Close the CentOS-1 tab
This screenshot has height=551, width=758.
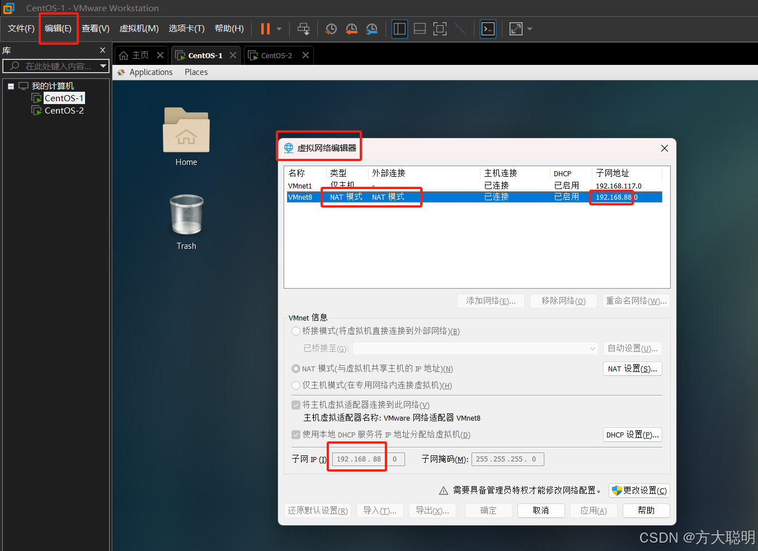(233, 55)
